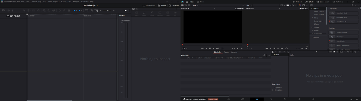Click stop in the source viewer
The image size is (361, 101).
[210, 48]
